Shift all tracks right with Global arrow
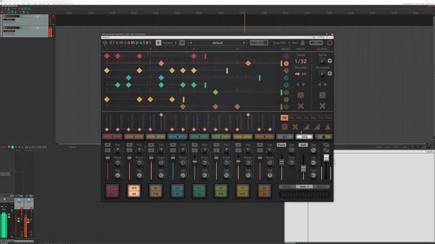The width and height of the screenshot is (435, 244). click(x=326, y=84)
